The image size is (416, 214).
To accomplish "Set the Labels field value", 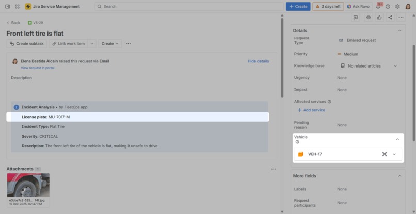I will click(342, 189).
